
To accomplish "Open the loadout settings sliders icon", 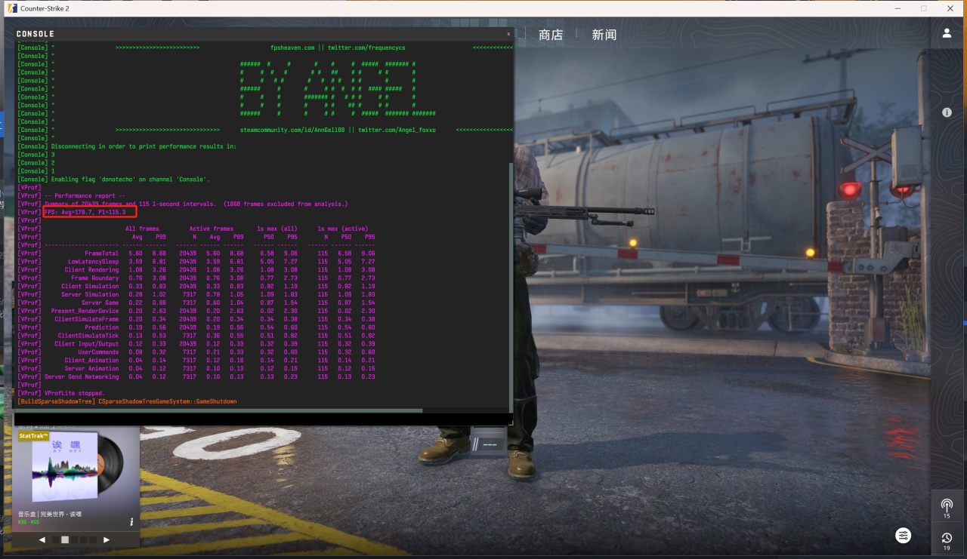I will 903,536.
